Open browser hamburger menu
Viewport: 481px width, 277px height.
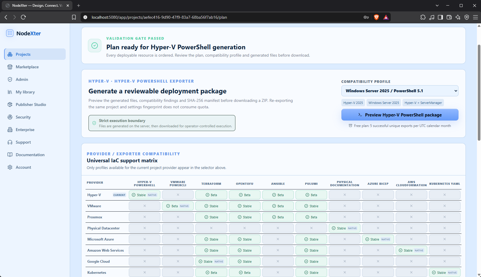tap(475, 17)
